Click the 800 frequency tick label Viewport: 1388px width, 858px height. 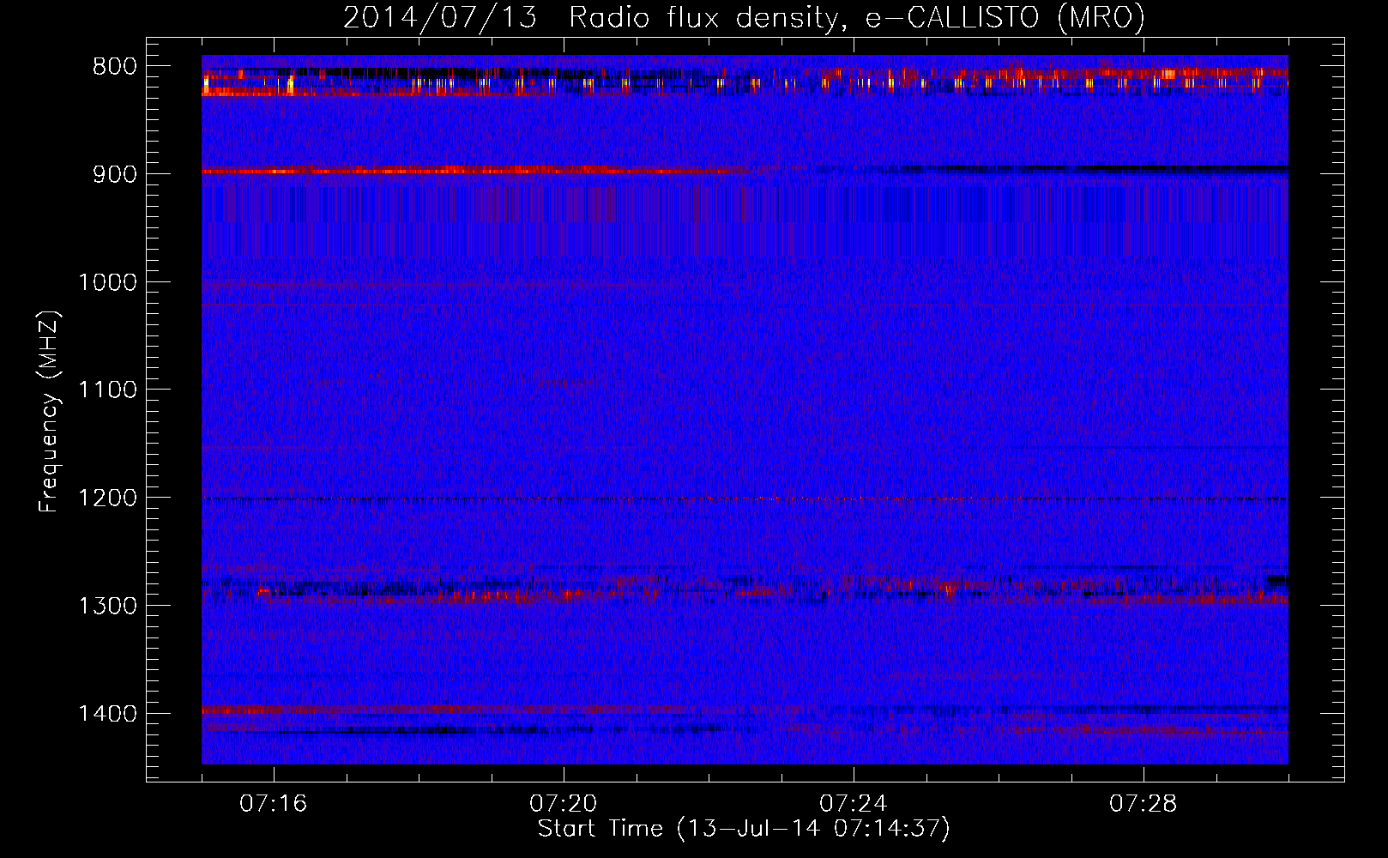pyautogui.click(x=114, y=67)
